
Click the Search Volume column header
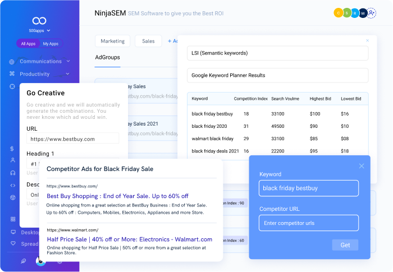point(285,99)
